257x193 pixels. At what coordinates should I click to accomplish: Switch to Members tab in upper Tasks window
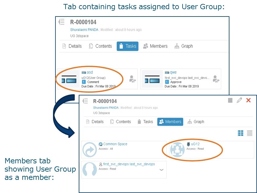point(155,46)
